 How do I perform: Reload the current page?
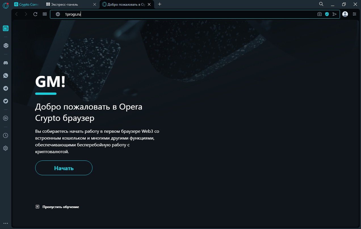pyautogui.click(x=35, y=14)
